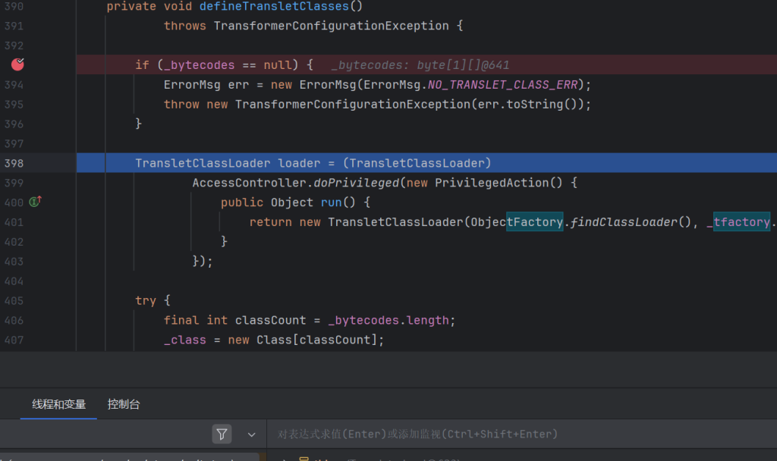777x461 pixels.
Task: Click the run method name on line 400
Action: pyautogui.click(x=331, y=202)
